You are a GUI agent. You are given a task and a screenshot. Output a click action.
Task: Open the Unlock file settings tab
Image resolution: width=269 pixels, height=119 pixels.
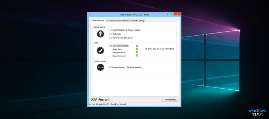click(137, 21)
